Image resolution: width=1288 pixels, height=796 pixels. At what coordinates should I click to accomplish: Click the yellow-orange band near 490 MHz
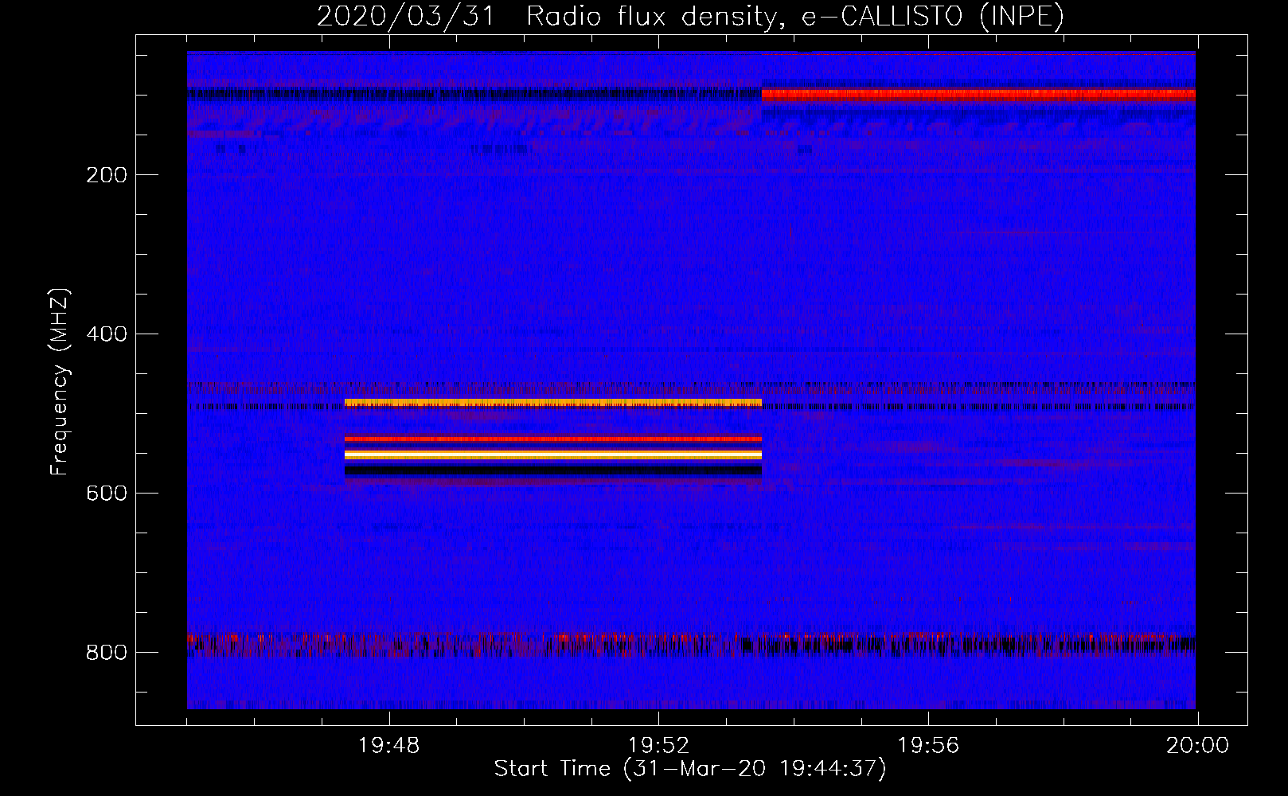point(553,403)
